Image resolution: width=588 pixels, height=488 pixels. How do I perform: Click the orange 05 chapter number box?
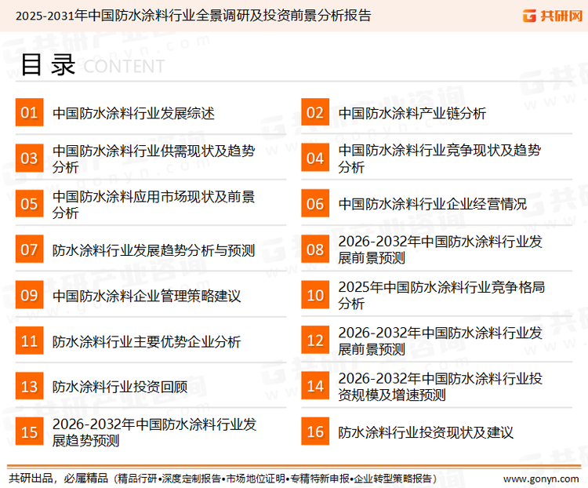click(29, 203)
